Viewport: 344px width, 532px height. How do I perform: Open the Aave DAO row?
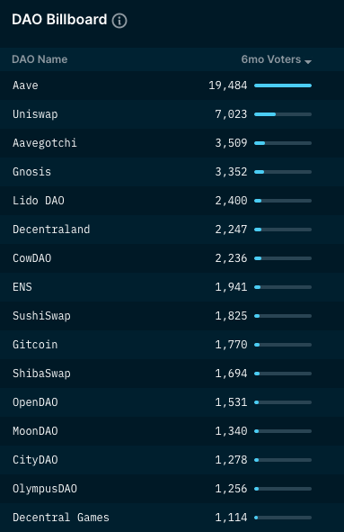tap(172, 86)
